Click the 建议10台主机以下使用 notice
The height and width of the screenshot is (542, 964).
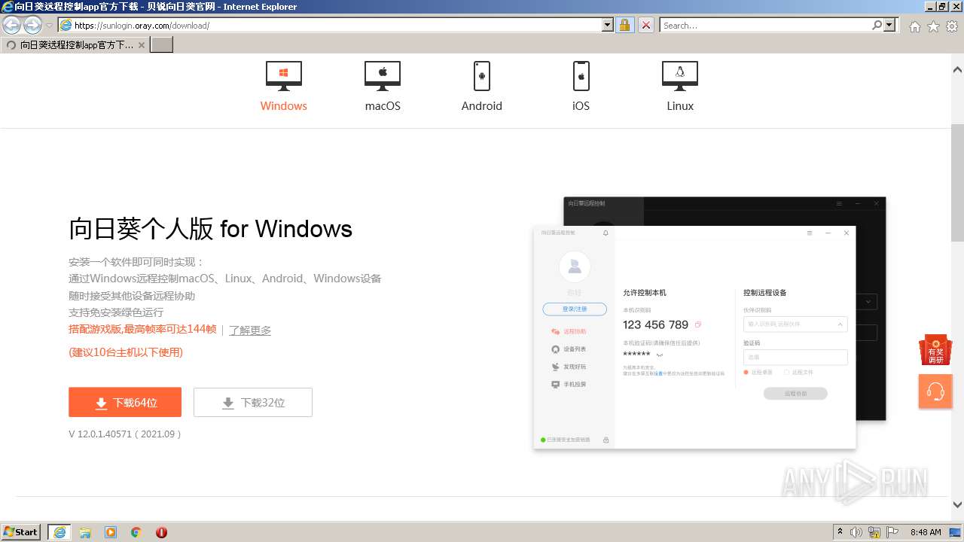[126, 352]
